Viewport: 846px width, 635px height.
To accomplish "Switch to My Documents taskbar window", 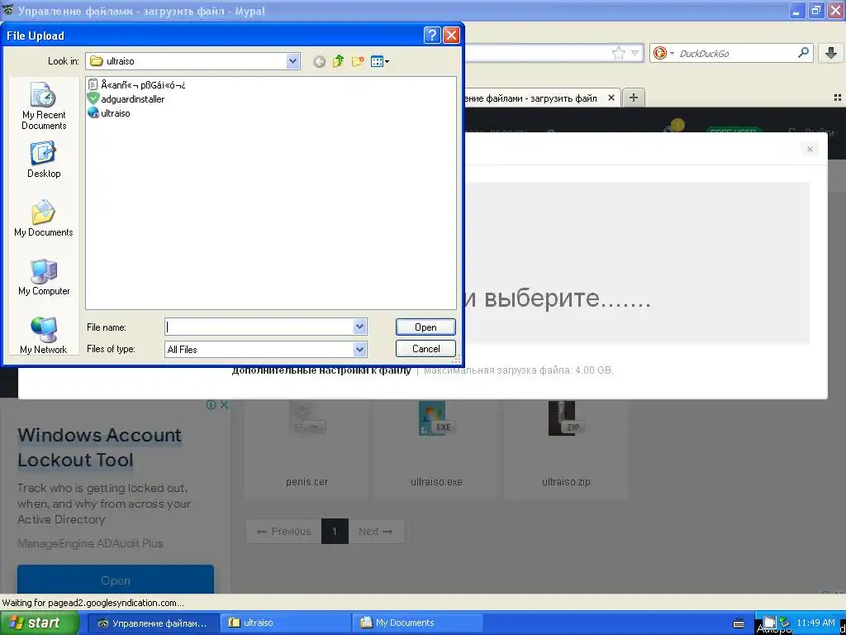I will (418, 623).
